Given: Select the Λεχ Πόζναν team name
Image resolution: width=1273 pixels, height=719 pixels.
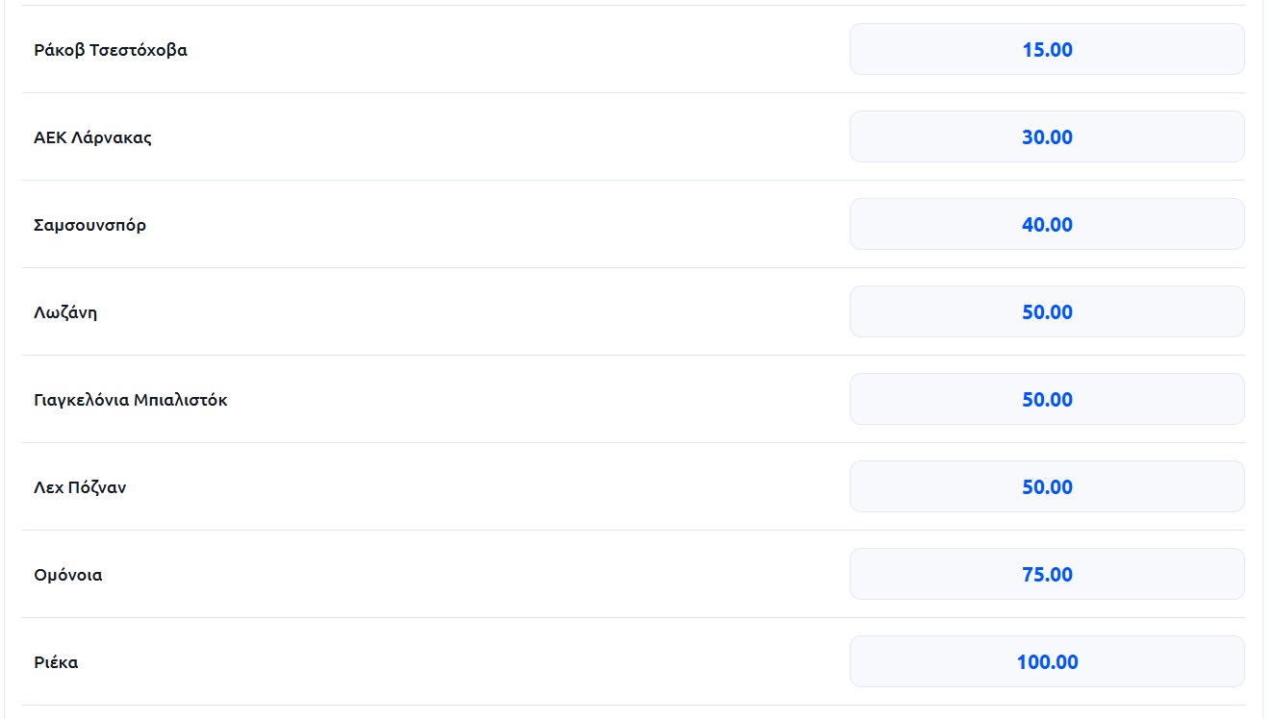Looking at the screenshot, I should point(80,487).
